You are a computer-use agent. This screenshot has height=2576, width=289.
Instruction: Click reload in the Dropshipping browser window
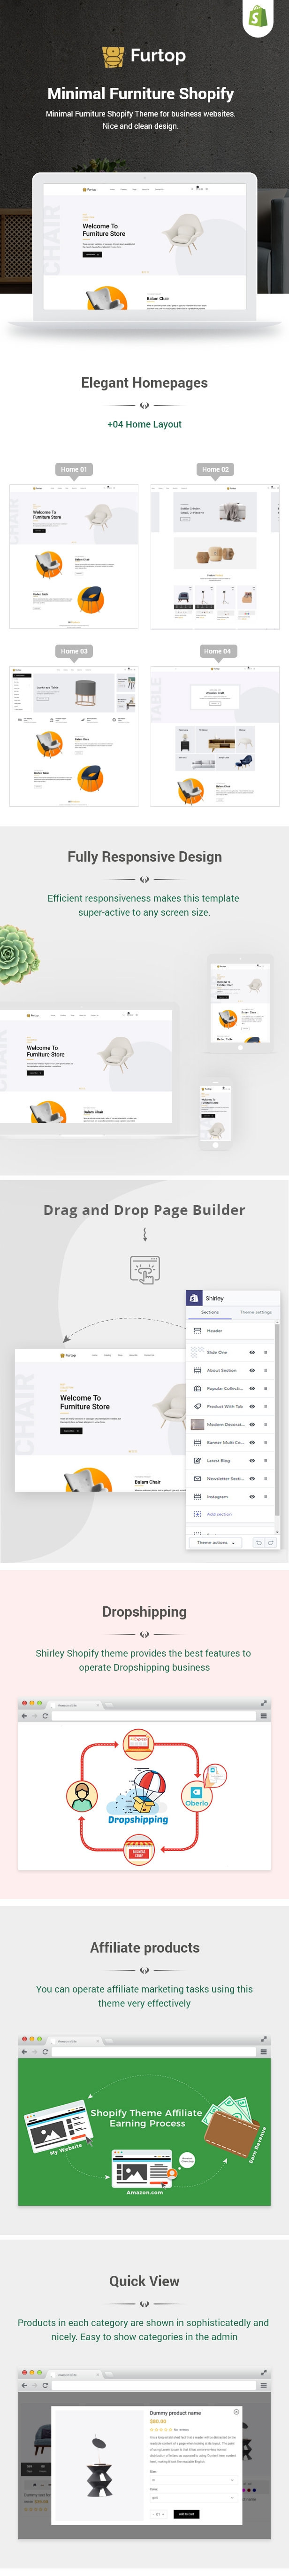click(45, 1715)
